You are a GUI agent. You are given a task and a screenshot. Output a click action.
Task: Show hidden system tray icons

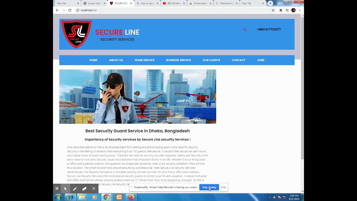(270, 197)
